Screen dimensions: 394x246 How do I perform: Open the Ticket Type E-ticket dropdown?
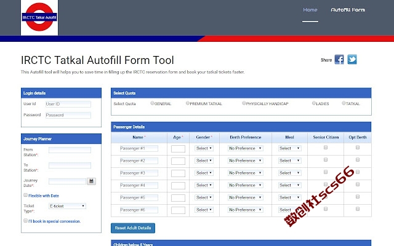[67, 206]
